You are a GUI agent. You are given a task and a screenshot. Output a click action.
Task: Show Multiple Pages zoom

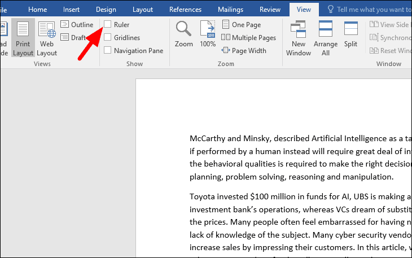[x=248, y=38]
